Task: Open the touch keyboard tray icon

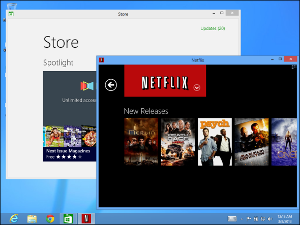Action: (232, 219)
